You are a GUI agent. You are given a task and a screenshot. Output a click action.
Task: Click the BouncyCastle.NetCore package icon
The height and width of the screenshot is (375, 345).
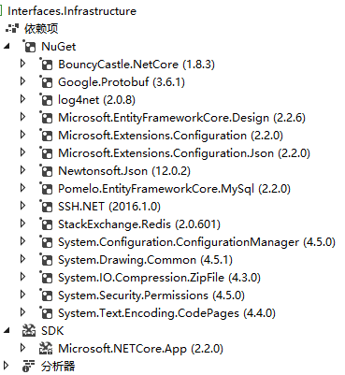point(46,64)
